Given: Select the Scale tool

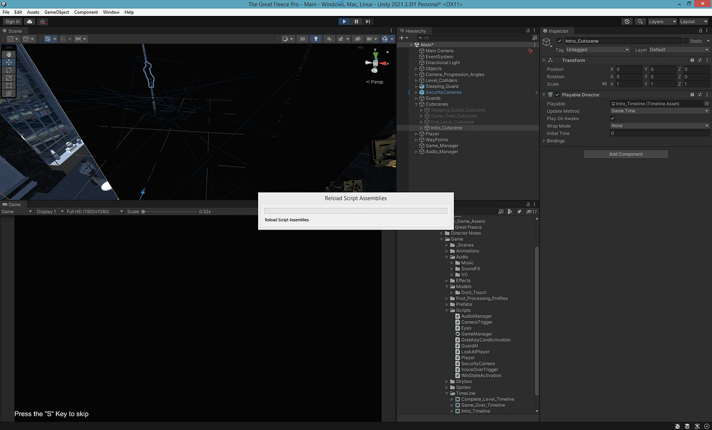Looking at the screenshot, I should [9, 78].
